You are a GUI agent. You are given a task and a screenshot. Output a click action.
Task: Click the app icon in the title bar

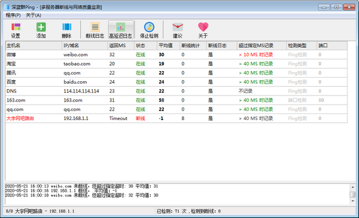click(x=7, y=7)
